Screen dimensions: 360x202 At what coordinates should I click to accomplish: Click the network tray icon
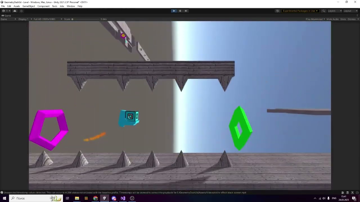point(320,198)
